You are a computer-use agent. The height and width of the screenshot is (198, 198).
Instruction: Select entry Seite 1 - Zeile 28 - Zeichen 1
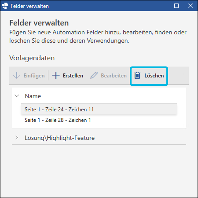point(99,120)
